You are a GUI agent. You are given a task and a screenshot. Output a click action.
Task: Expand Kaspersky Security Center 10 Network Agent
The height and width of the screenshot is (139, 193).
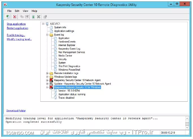47,80
